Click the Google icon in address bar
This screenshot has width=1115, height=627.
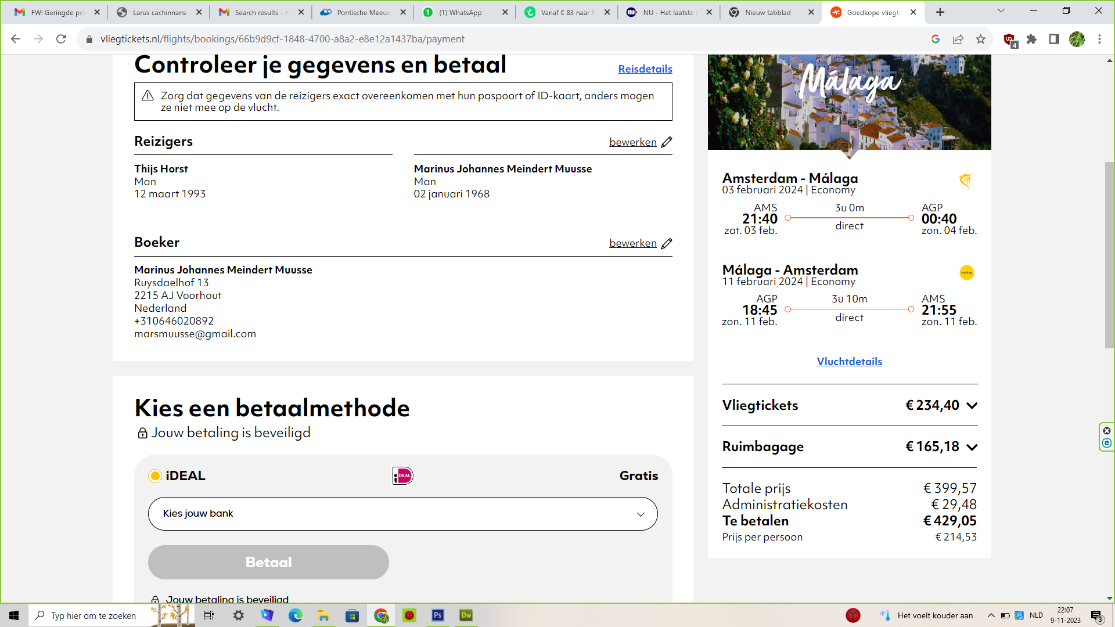[936, 39]
